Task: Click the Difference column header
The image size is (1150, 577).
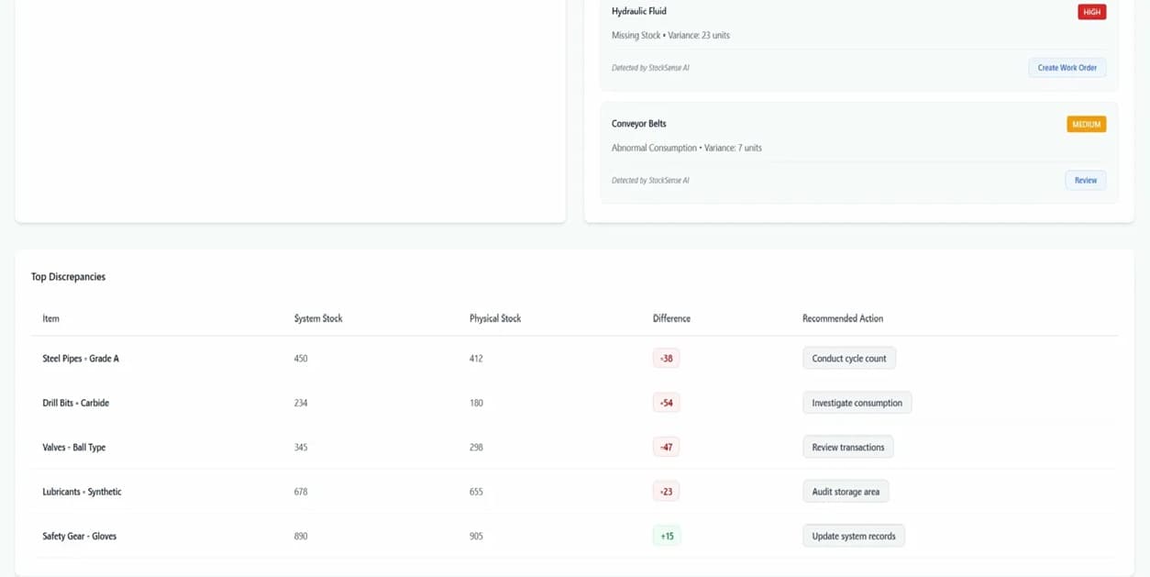Action: pos(671,318)
